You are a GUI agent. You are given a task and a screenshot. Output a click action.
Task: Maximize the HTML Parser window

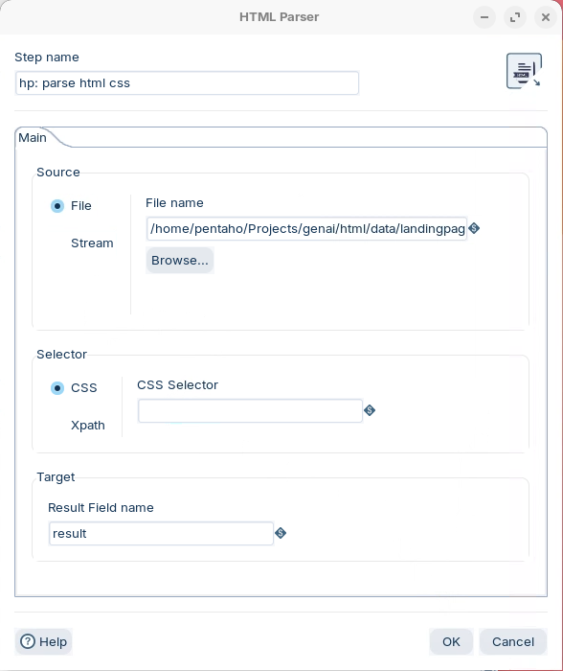515,17
